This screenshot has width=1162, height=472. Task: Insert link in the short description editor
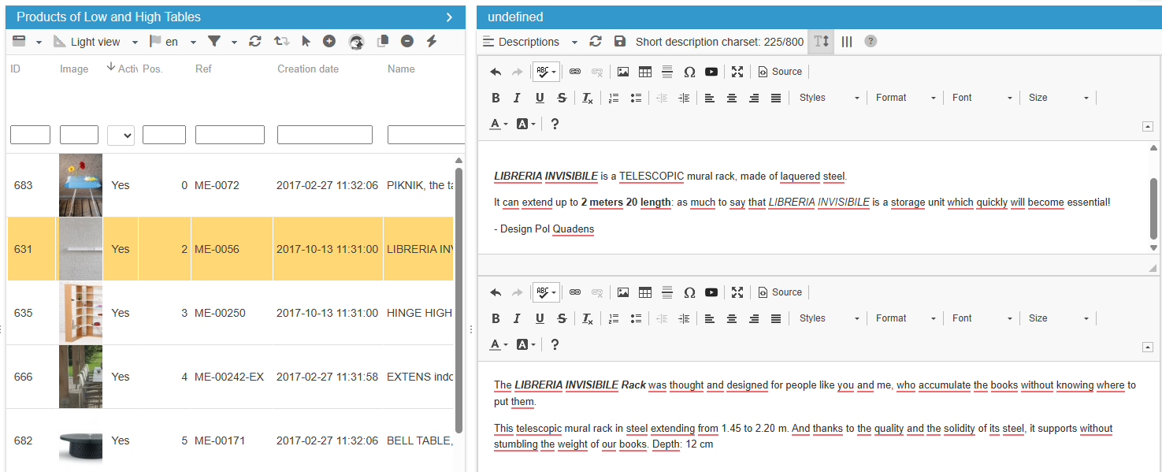point(575,72)
